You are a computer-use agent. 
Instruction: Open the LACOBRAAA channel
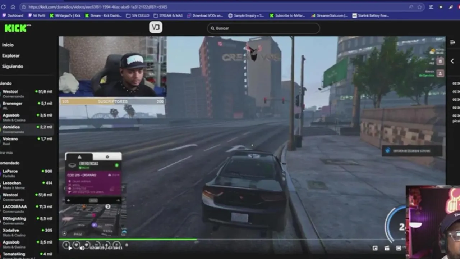pos(27,209)
